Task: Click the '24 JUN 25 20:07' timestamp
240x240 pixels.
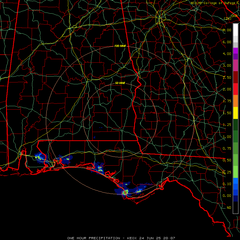Action: [157, 238]
